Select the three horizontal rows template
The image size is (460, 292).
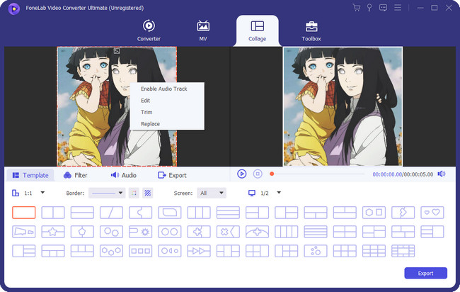(x=228, y=213)
